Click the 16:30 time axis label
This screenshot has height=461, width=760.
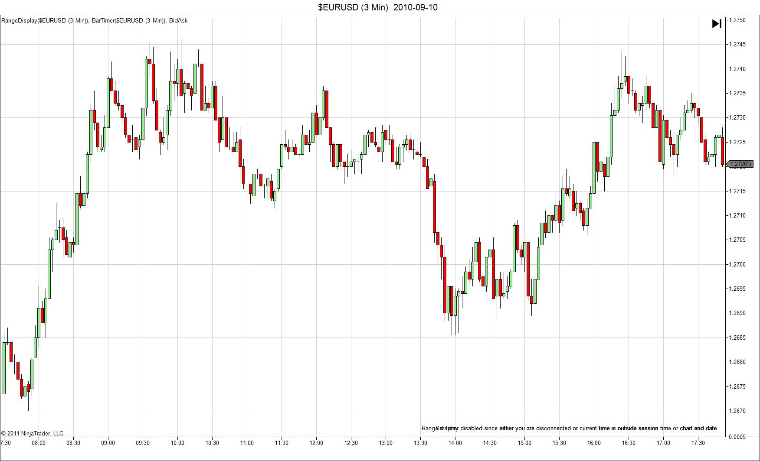(x=629, y=443)
